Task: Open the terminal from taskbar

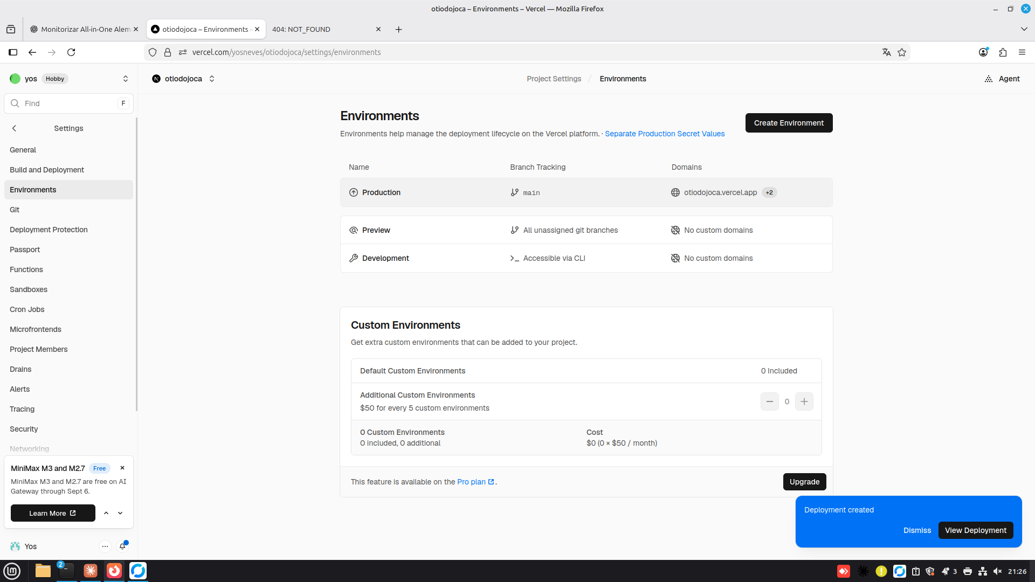Action: pos(66,571)
